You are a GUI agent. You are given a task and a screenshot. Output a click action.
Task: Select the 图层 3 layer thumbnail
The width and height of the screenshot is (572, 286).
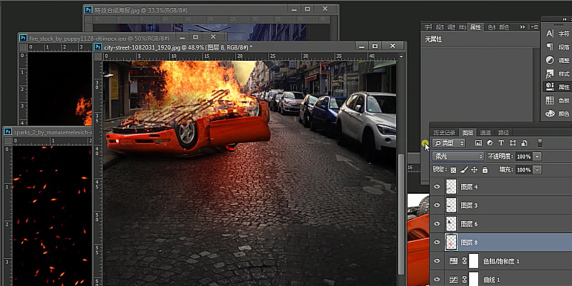[451, 205]
